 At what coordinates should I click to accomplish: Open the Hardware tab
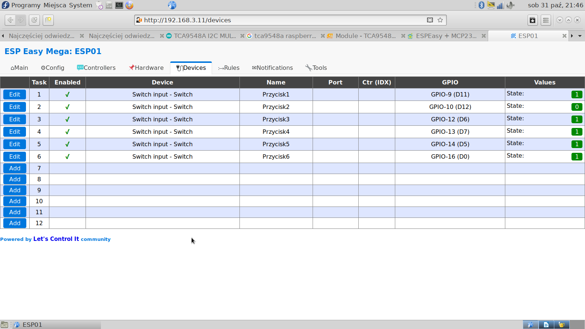pos(146,68)
